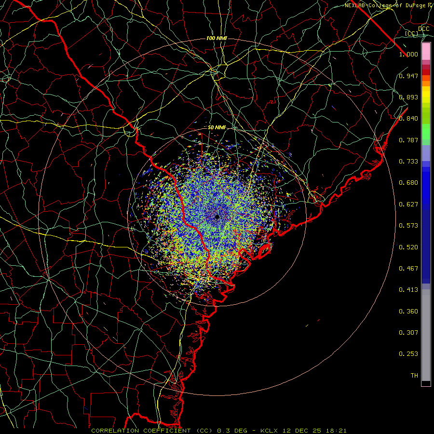Viewport: 434px width, 434px height.
Task: Click the 0.360 value on the color scale
Action: coord(408,312)
